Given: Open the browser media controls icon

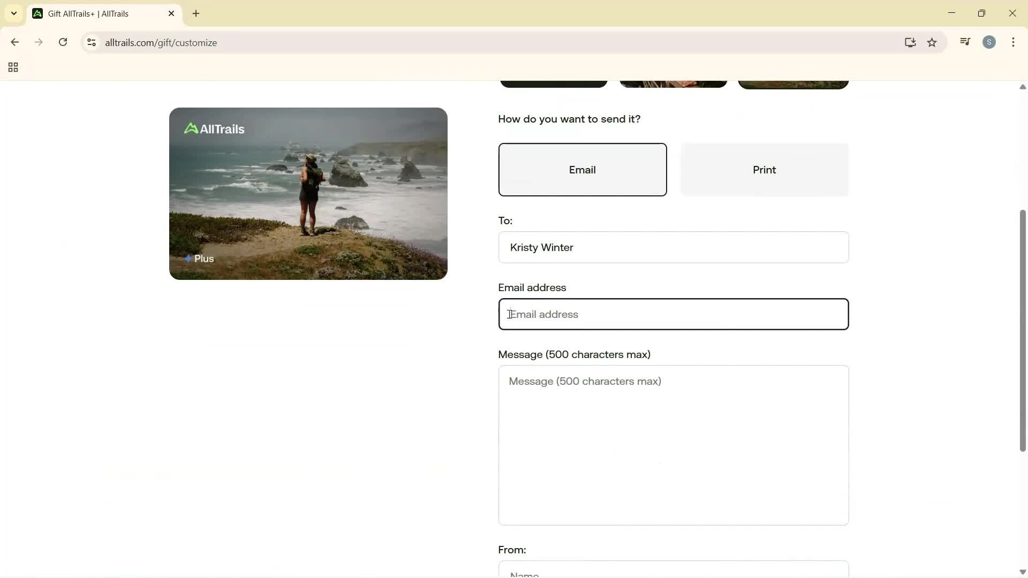Looking at the screenshot, I should [965, 42].
